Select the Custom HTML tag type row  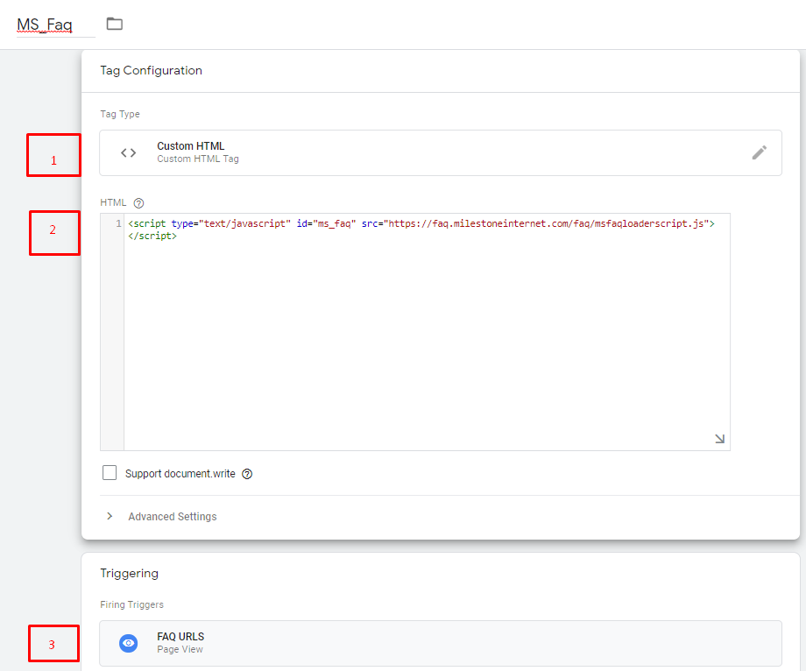click(x=441, y=152)
